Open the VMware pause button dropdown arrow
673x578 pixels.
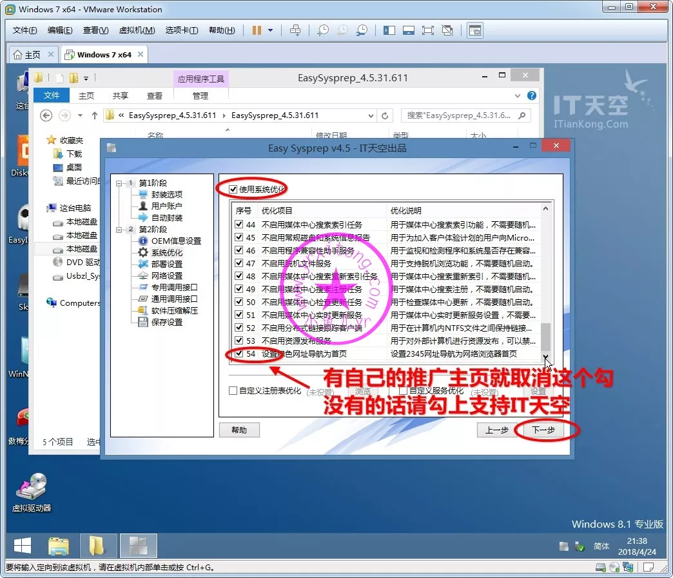tap(270, 30)
